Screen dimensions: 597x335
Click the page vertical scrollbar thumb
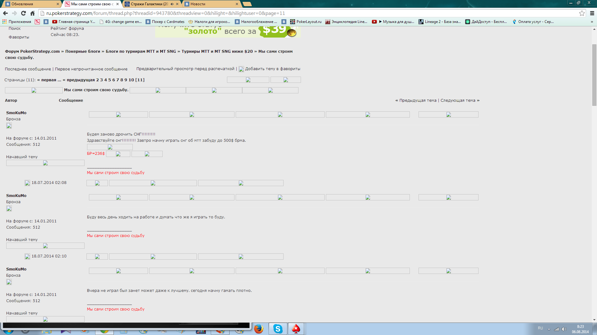(x=594, y=74)
